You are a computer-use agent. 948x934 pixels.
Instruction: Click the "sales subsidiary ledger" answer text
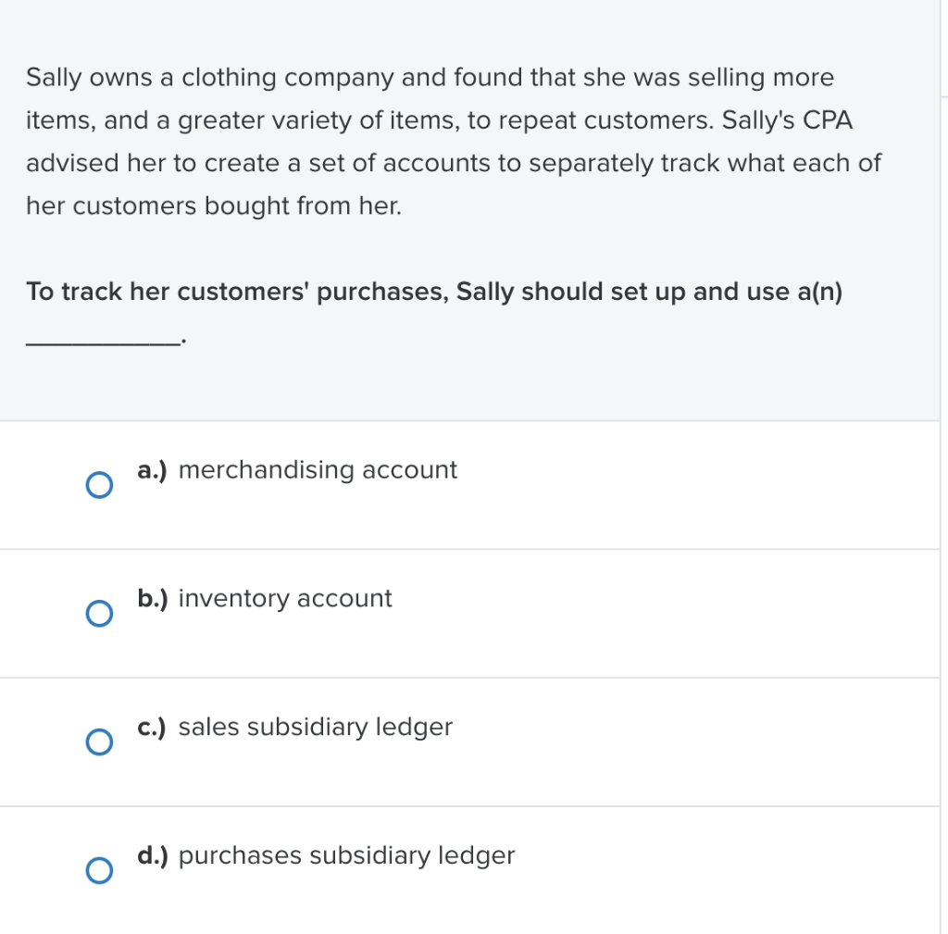315,728
